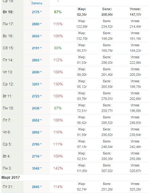The width and height of the screenshot is (149, 193).
Task: Click the 142% value on Пн 3
Action: (x=58, y=168)
